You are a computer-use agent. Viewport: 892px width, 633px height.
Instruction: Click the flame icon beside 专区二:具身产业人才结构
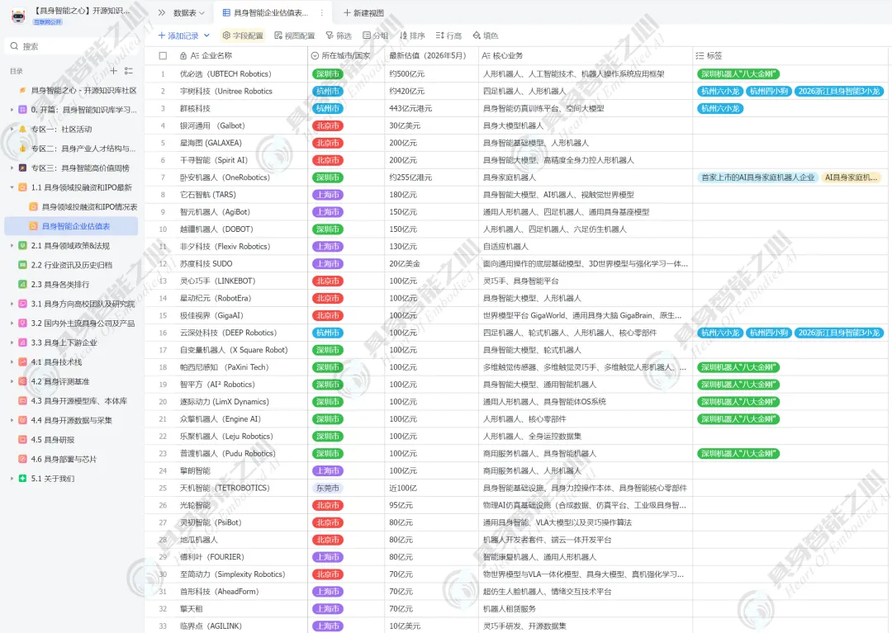[x=22, y=149]
